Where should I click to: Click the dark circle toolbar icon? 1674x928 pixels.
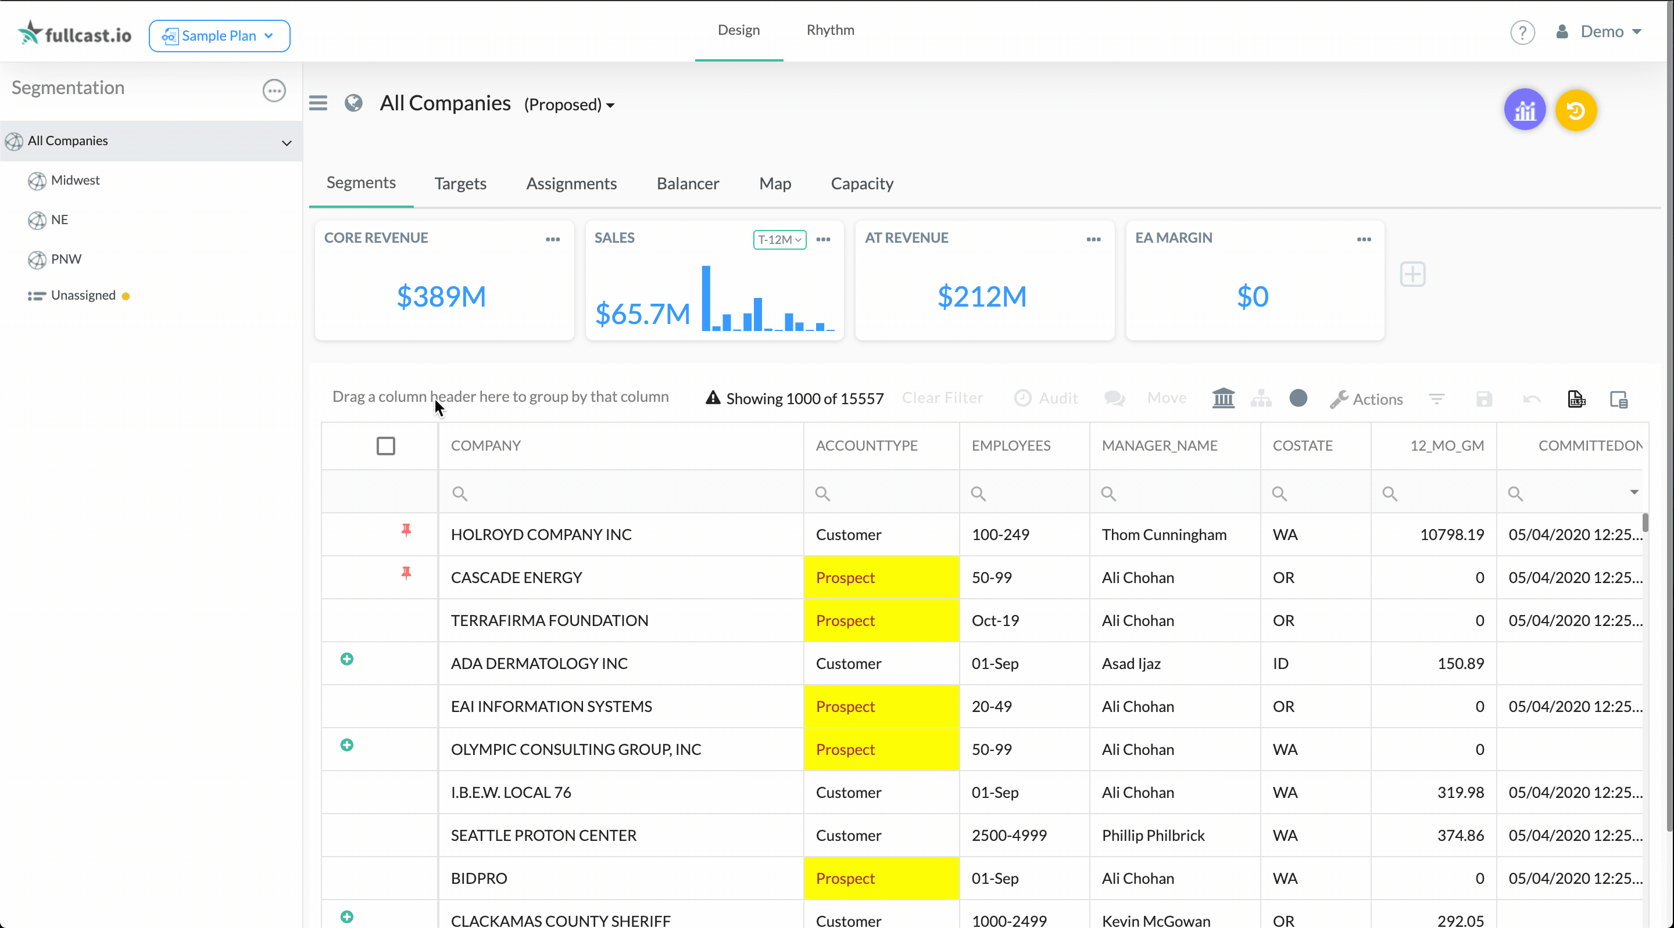1298,398
